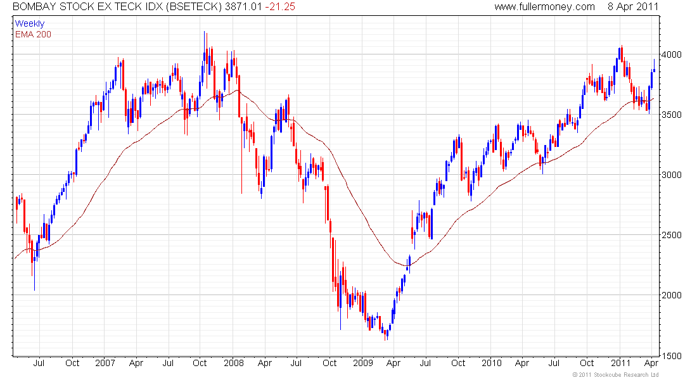The height and width of the screenshot is (380, 697).
Task: Select the blue Weekly legend label
Action: 30,23
